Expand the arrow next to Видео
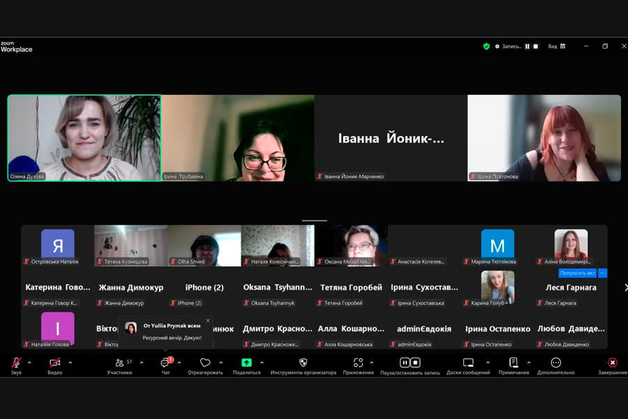This screenshot has height=419, width=628. [70, 362]
